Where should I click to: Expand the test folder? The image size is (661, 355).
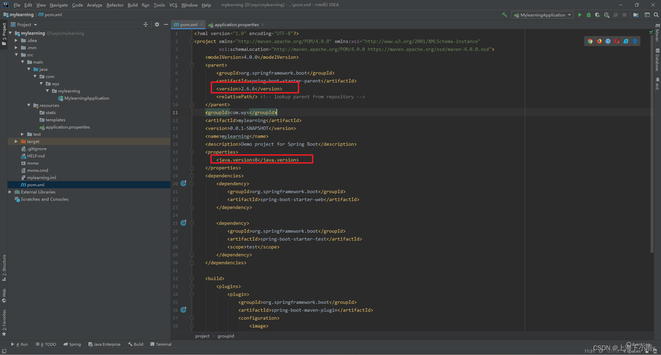pos(22,134)
